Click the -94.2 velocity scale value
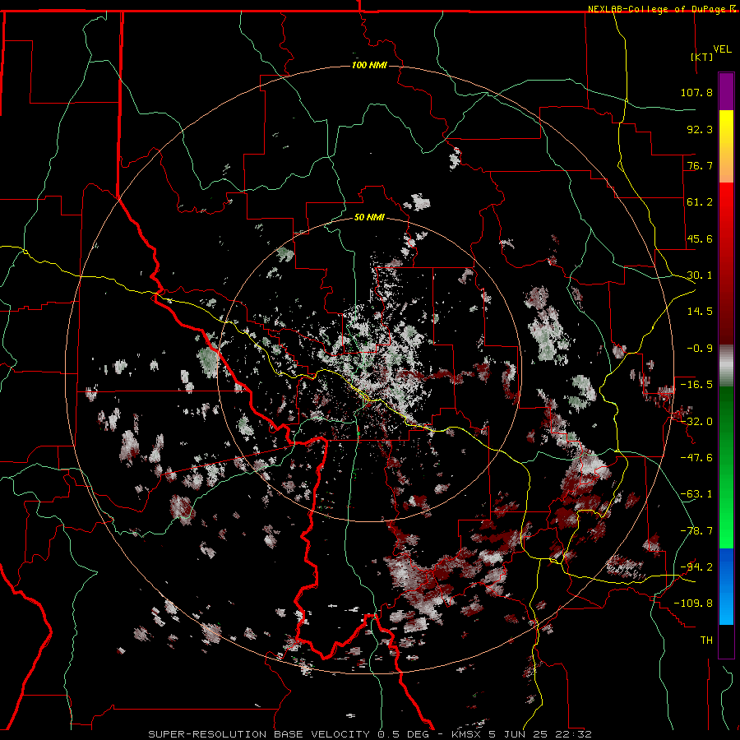The width and height of the screenshot is (740, 740). 696,567
